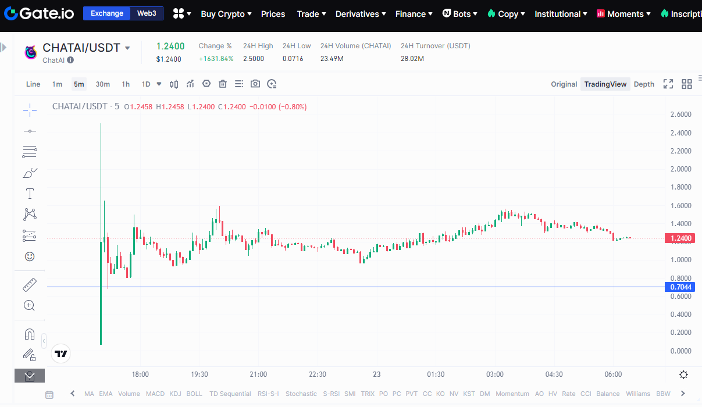The image size is (702, 407).
Task: Pick the brush drawing tool
Action: tap(30, 173)
